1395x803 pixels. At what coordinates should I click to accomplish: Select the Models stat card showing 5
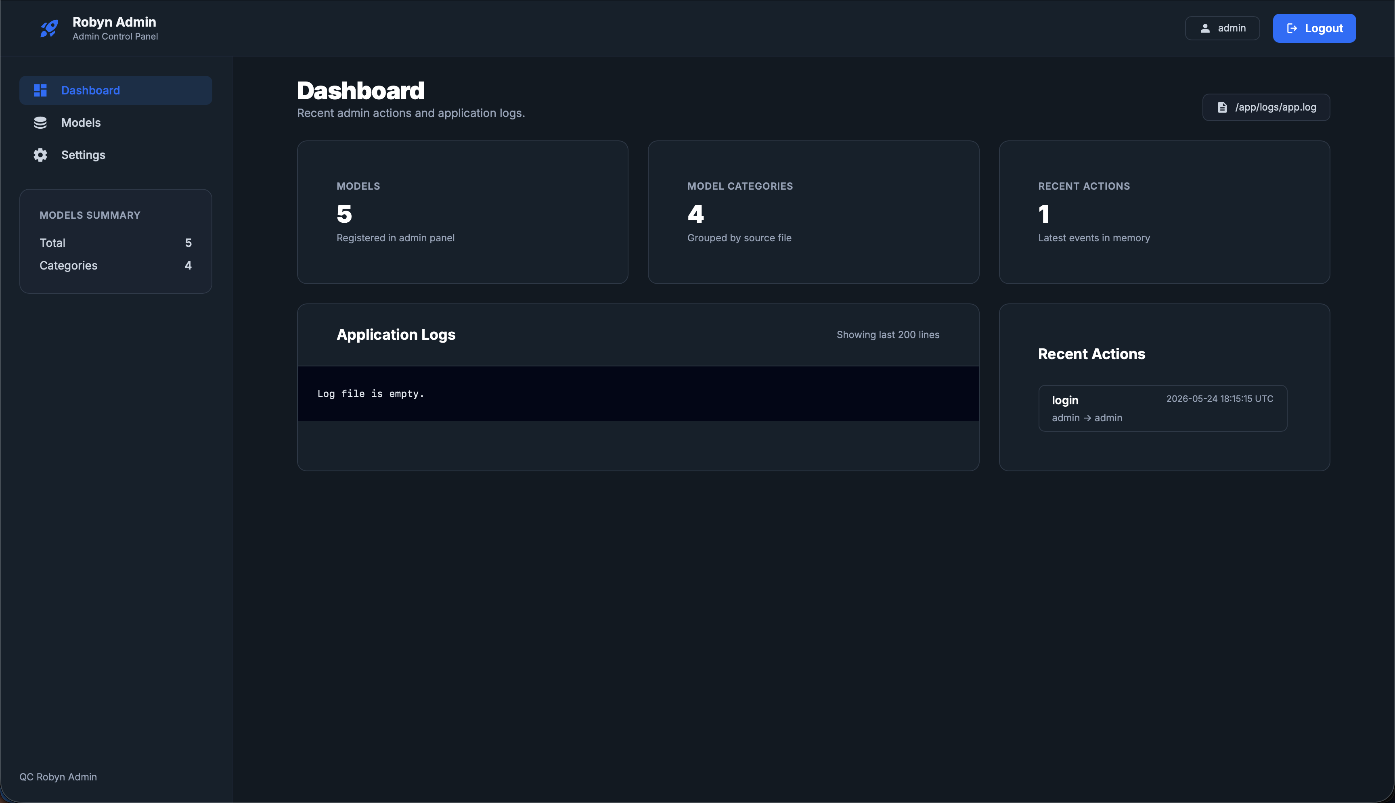(x=462, y=212)
